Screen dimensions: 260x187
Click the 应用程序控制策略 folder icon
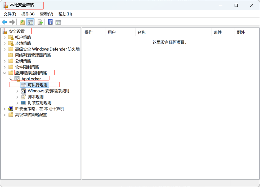pos(11,73)
